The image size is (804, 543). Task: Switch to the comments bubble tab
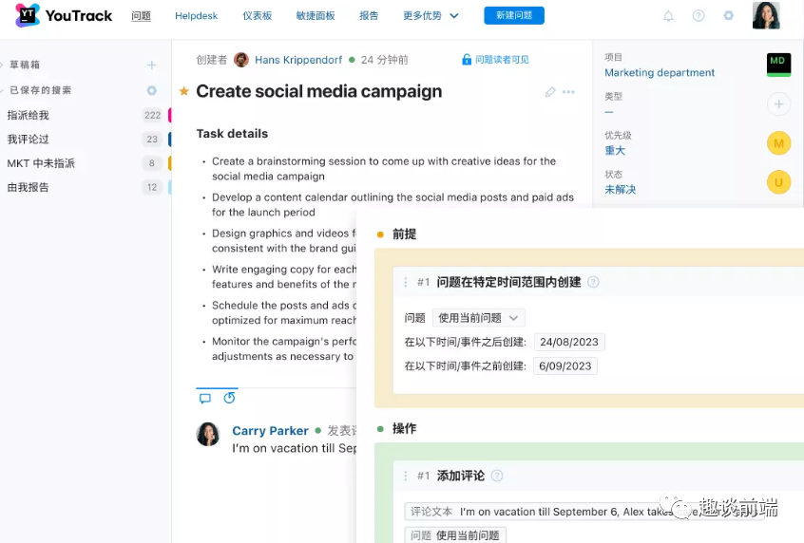coord(204,399)
